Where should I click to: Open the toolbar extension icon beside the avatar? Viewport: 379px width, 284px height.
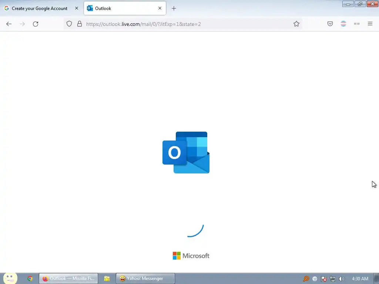point(357,24)
